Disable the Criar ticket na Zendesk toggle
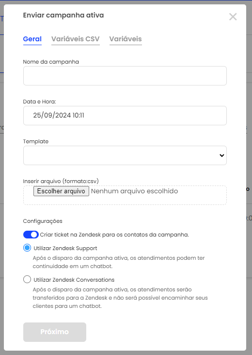 [x=31, y=235]
